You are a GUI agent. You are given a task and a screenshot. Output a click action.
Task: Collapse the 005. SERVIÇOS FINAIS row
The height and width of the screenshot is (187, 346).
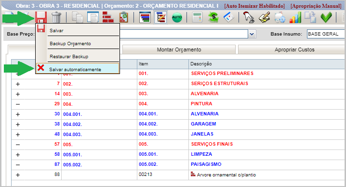coord(18,145)
